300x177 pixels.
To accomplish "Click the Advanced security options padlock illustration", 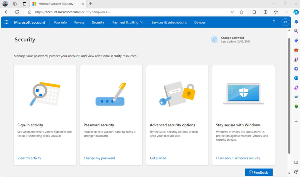I will pyautogui.click(x=177, y=94).
